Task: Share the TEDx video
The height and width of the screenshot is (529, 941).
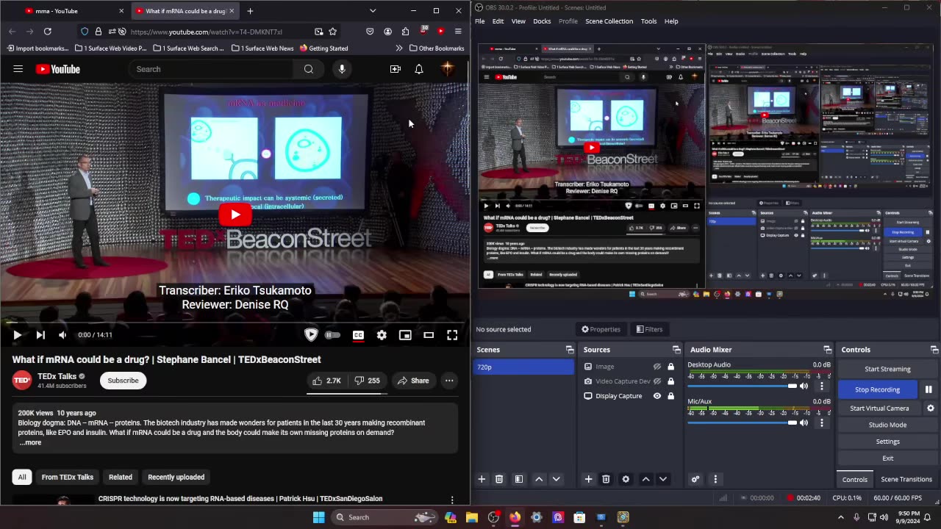Action: (x=413, y=381)
